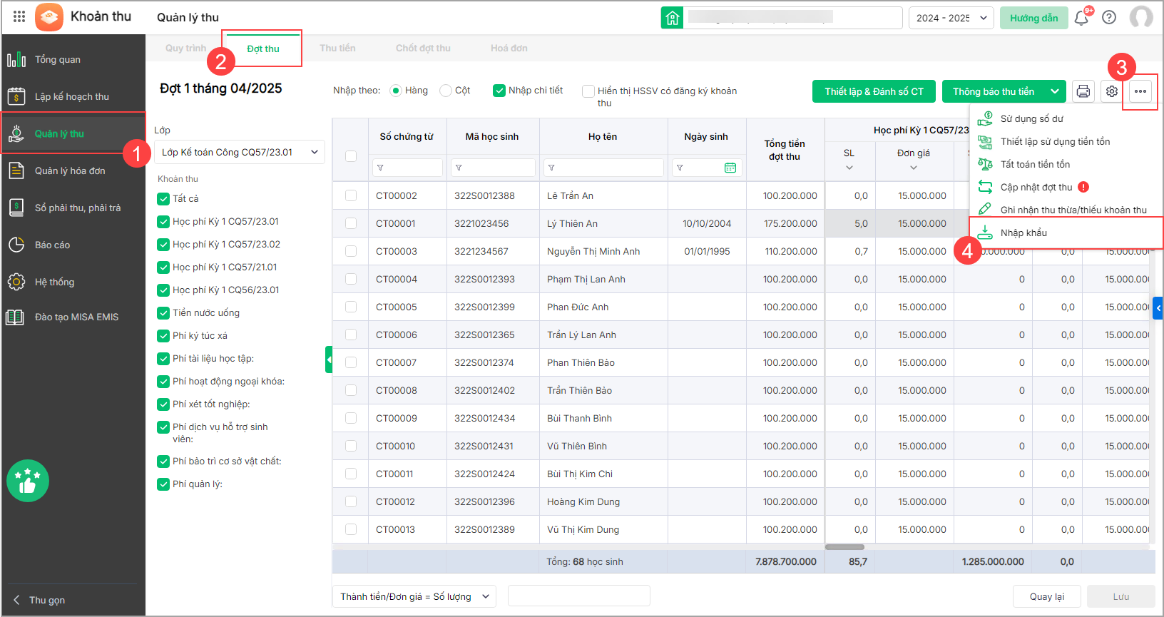Click the printer icon
Image resolution: width=1164 pixels, height=617 pixels.
(x=1083, y=91)
